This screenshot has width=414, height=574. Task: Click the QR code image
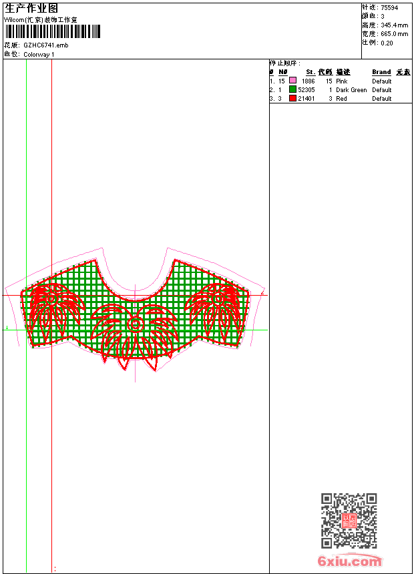coord(349,521)
